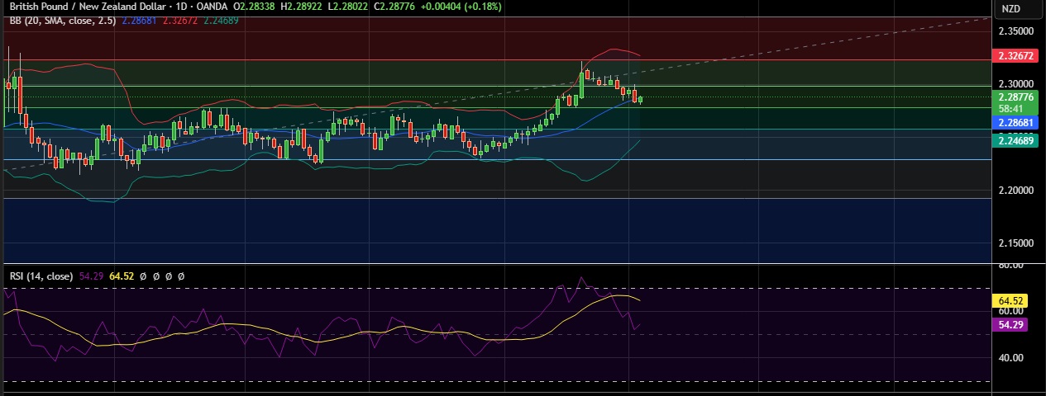Click the 2.20000 level on price axis
The height and width of the screenshot is (396, 1046).
pos(1016,191)
